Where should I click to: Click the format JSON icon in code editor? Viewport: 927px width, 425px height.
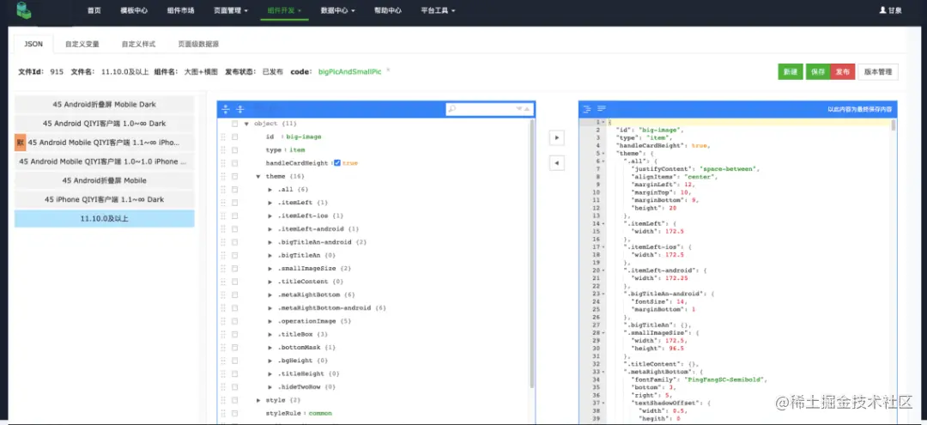click(587, 109)
